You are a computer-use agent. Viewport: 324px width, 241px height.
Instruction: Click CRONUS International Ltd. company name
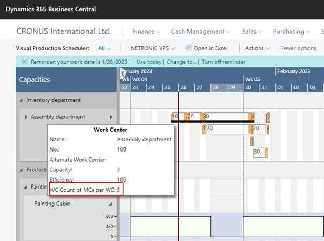[x=64, y=31]
